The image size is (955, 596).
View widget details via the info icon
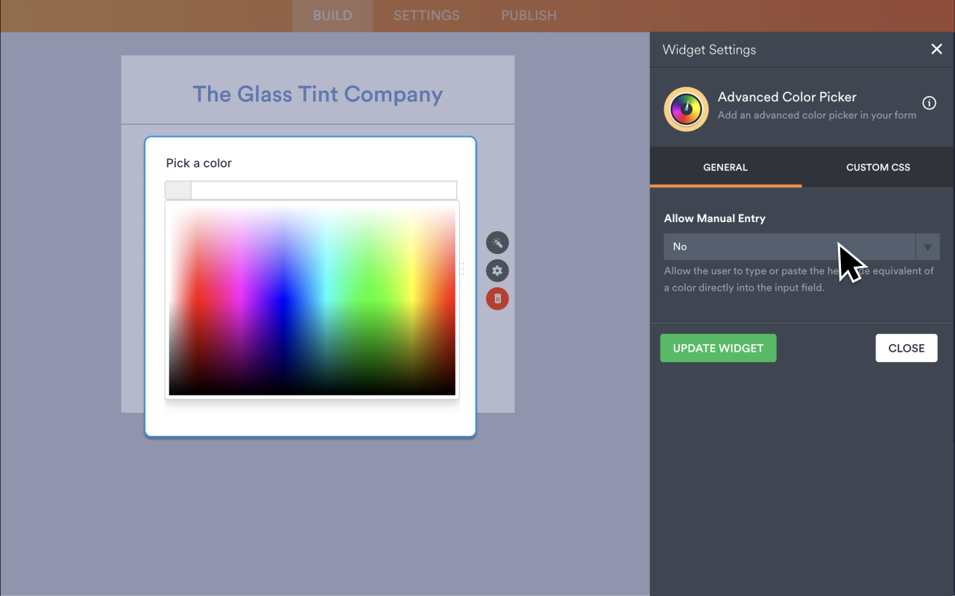click(x=929, y=103)
